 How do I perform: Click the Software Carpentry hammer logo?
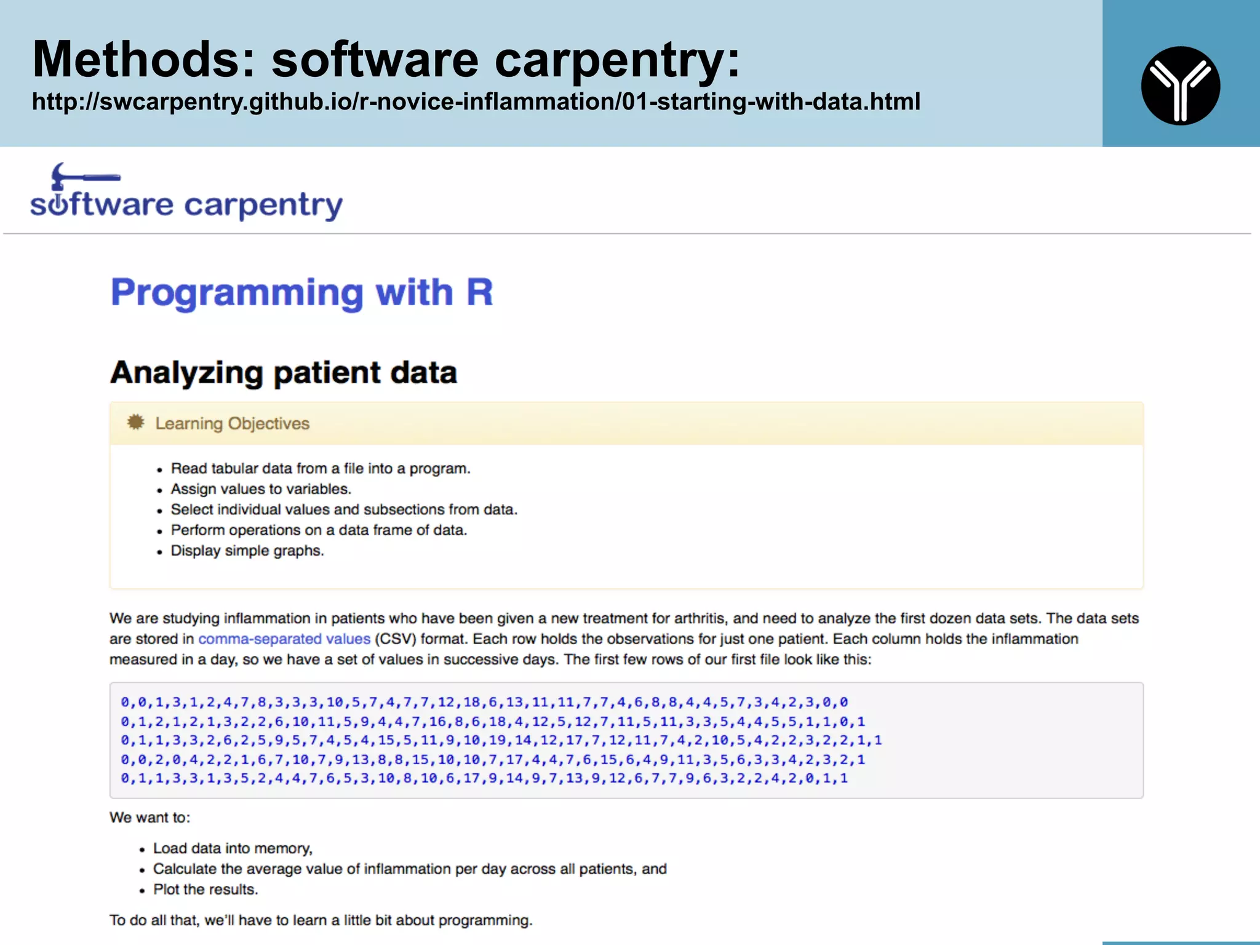186,191
